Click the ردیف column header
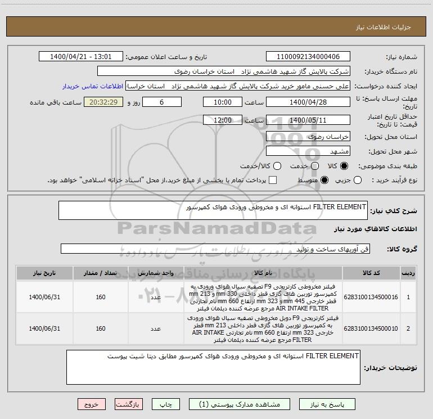 pos(408,273)
